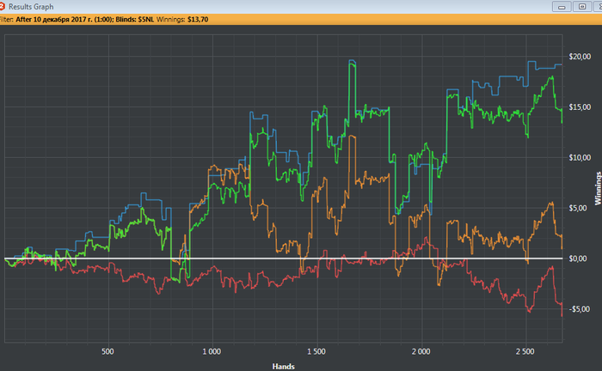Click the 1 500 hands axis tick label
This screenshot has width=602, height=371.
coord(316,351)
